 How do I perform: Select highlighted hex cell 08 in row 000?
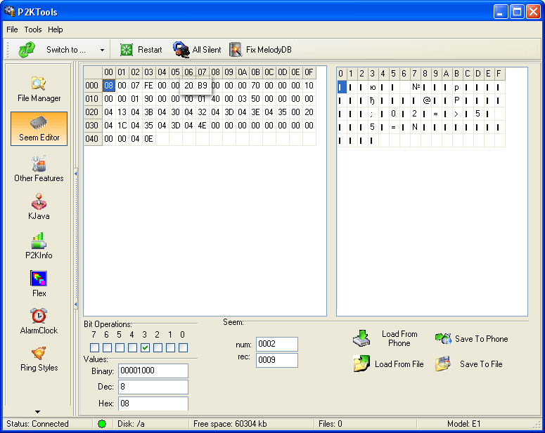pyautogui.click(x=108, y=86)
